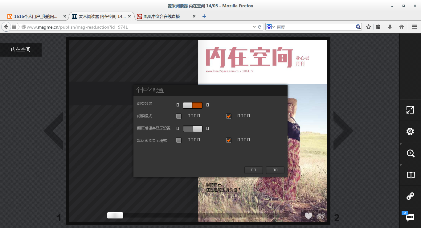Like the magazine with the heart icon
Viewport: 421px width, 228px height.
[x=309, y=216]
